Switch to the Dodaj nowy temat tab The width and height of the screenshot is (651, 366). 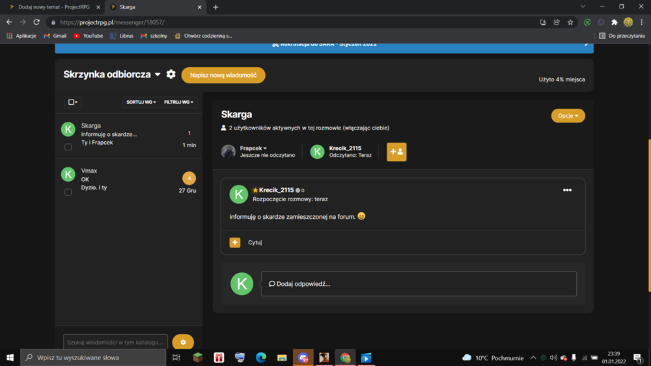pos(53,7)
